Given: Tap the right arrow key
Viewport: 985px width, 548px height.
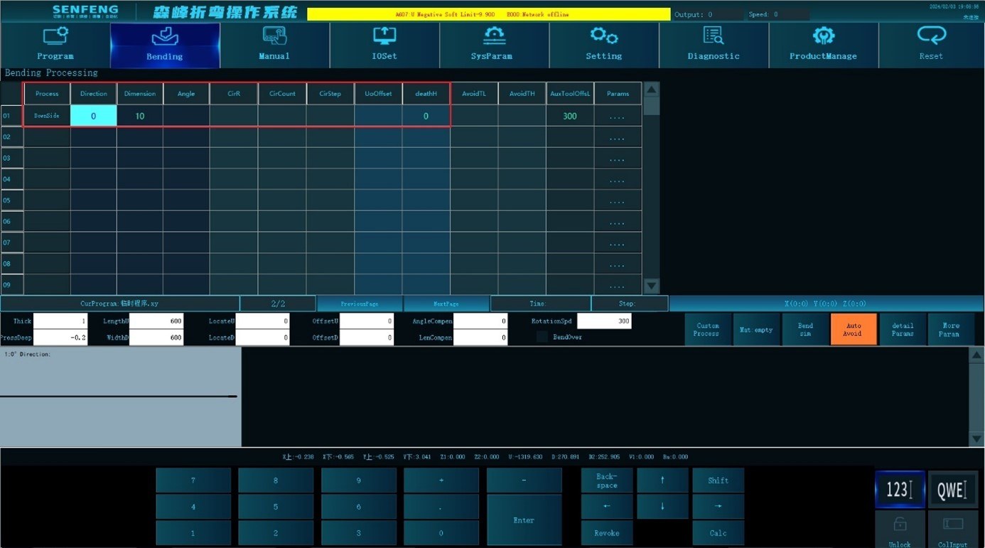Looking at the screenshot, I should tap(718, 506).
